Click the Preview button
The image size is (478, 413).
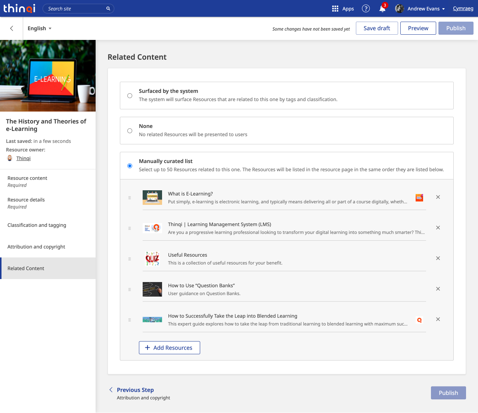tap(418, 28)
